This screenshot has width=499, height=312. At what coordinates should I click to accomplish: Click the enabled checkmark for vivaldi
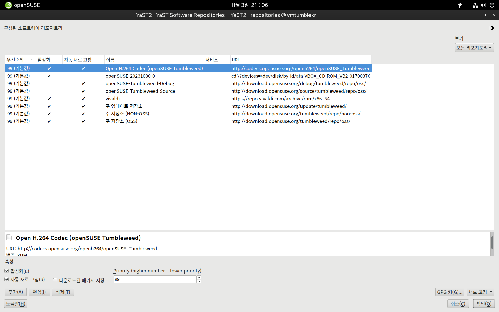[x=49, y=99]
